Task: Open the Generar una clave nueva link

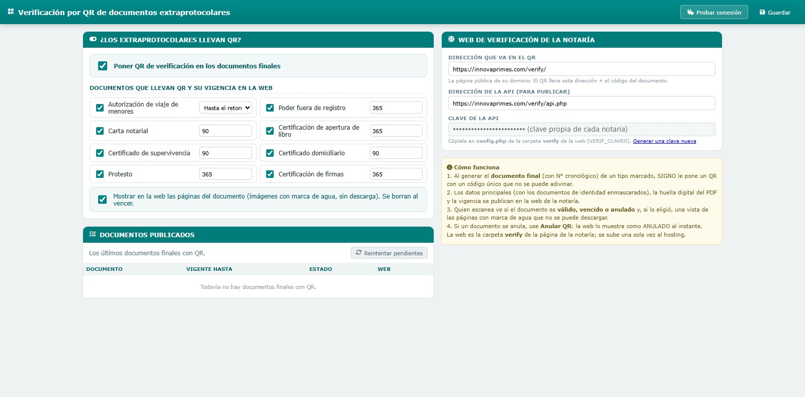Action: (664, 141)
